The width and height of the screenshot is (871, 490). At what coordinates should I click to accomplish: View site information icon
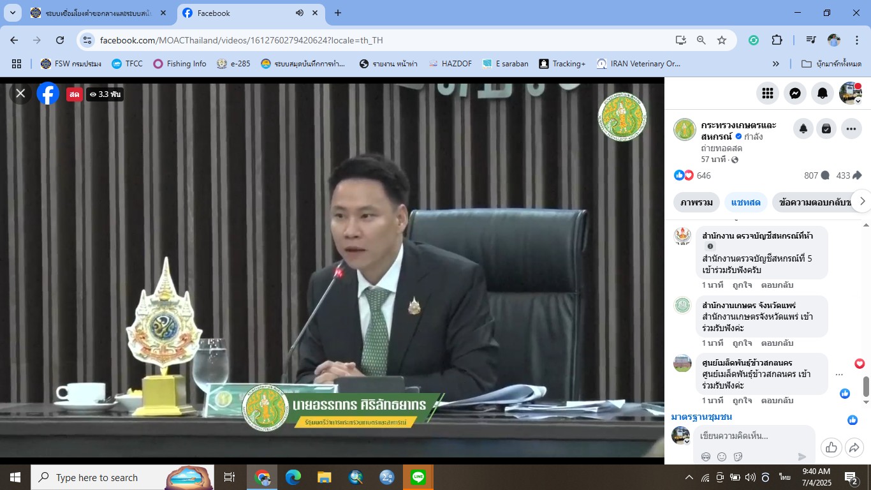[88, 40]
